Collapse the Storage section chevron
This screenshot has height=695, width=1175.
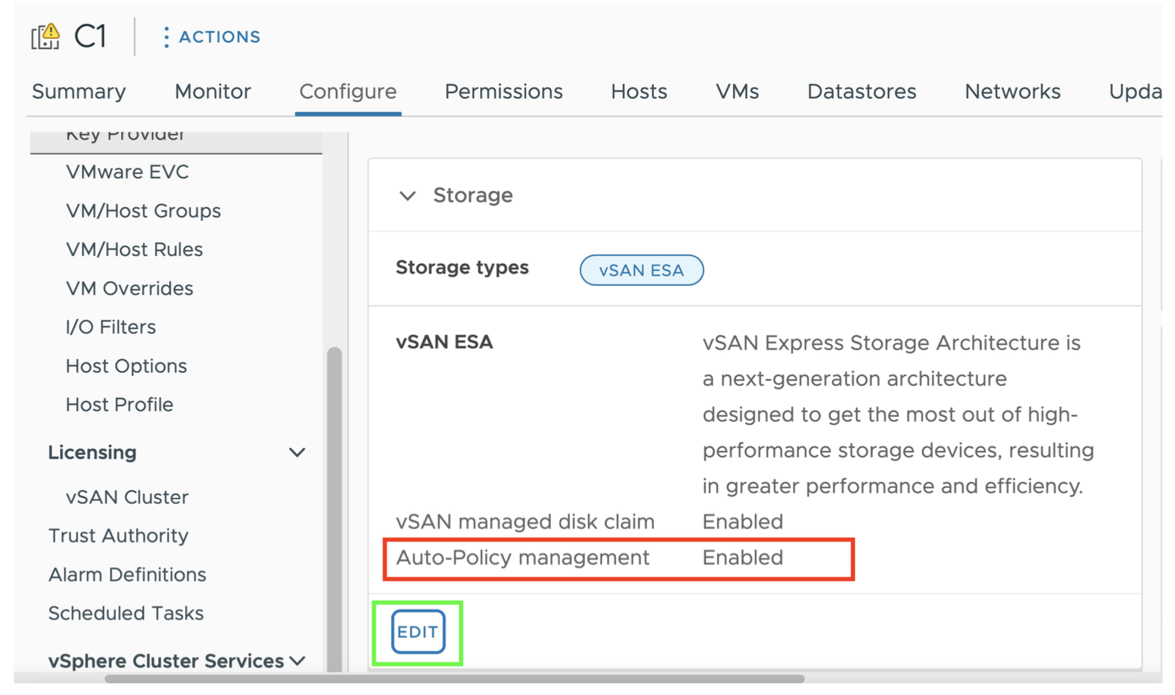pyautogui.click(x=408, y=195)
